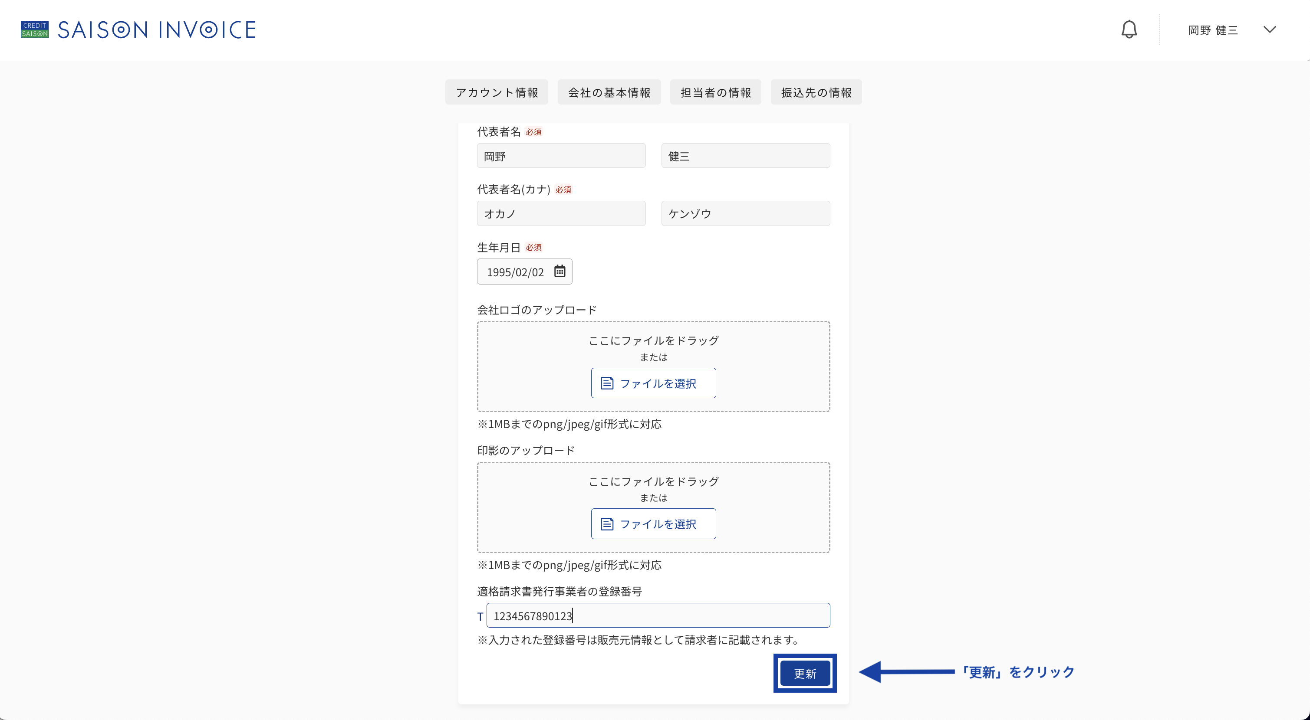Click the 更新 button
1310x720 pixels.
coord(805,673)
